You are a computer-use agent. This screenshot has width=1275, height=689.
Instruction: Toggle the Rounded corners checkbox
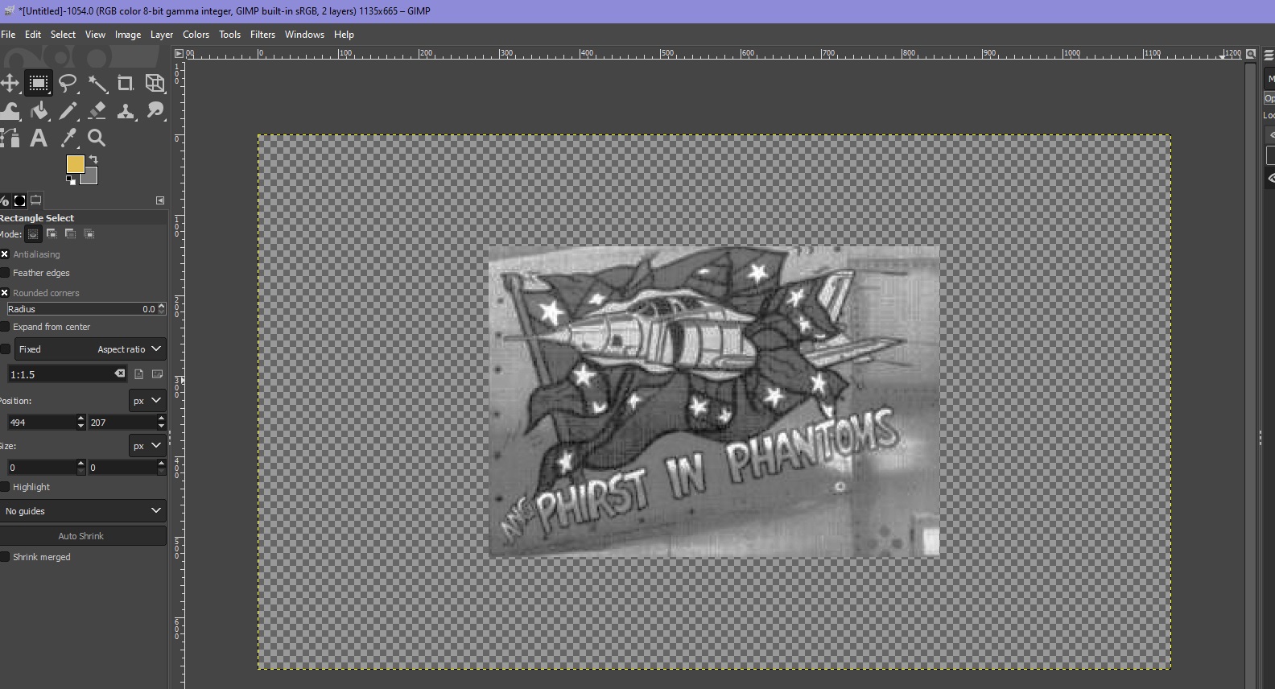coord(5,293)
